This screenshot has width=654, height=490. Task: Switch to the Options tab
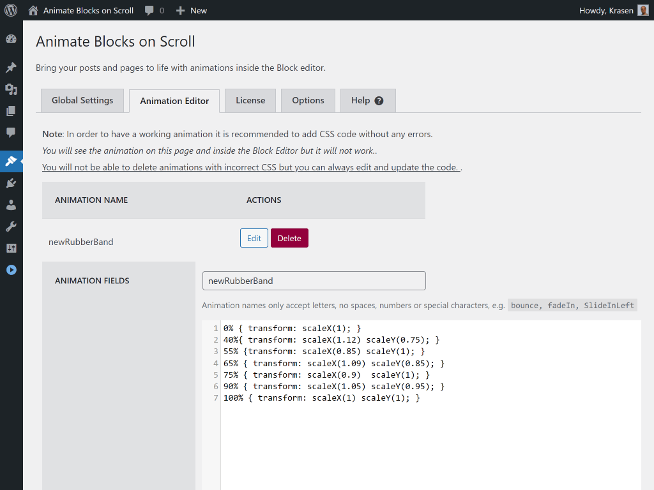pos(308,100)
